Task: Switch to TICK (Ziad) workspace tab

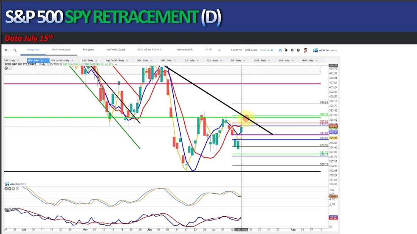Action: [89, 50]
